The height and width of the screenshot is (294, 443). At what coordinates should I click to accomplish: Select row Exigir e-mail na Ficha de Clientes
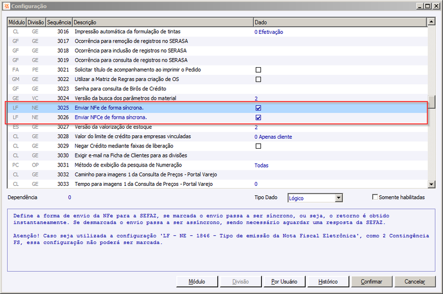tap(217, 156)
